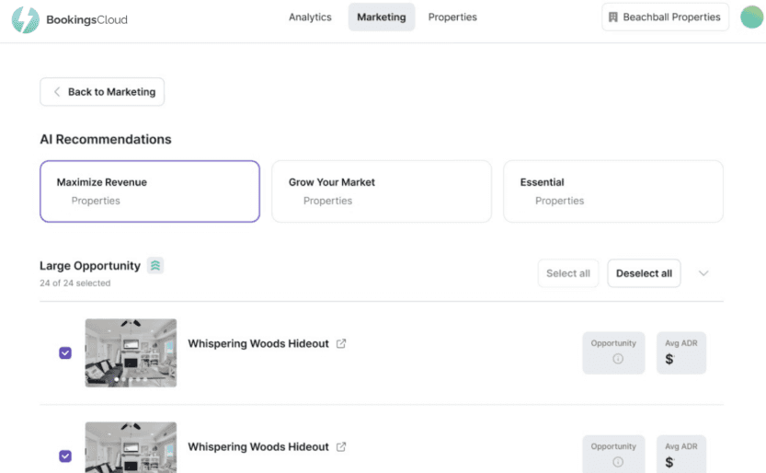Click the first listing's Opportunity info icon
Viewport: 766px width, 473px height.
coord(618,359)
